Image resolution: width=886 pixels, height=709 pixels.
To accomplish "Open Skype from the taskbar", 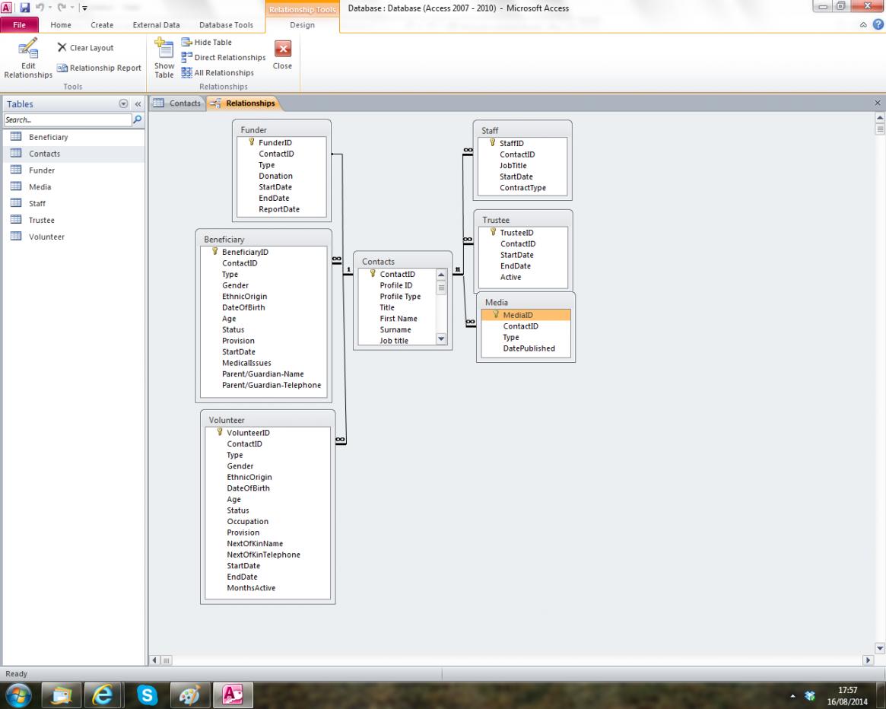I will tap(146, 695).
